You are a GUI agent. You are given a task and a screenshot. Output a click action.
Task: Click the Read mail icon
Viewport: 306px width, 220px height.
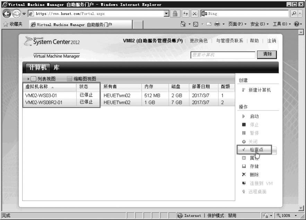209,24
